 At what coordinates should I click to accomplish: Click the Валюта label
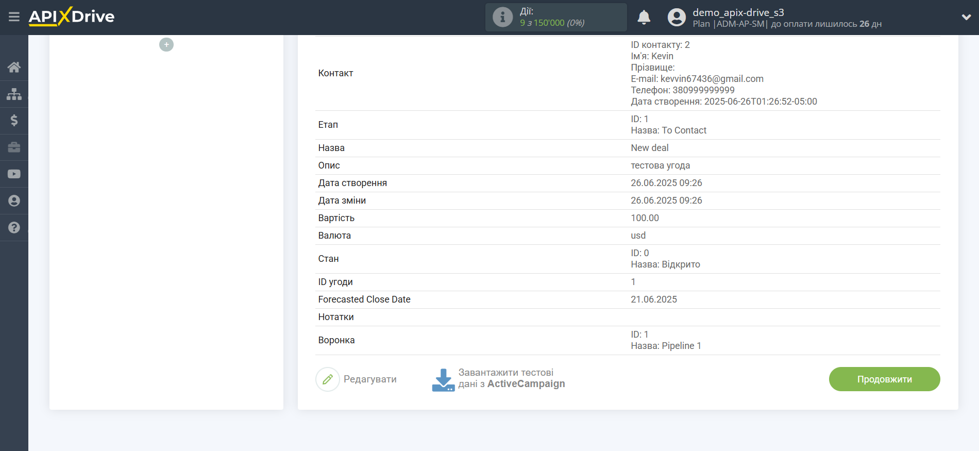point(334,236)
